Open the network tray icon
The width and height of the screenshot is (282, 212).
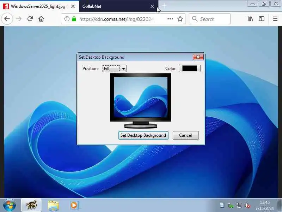(239, 205)
